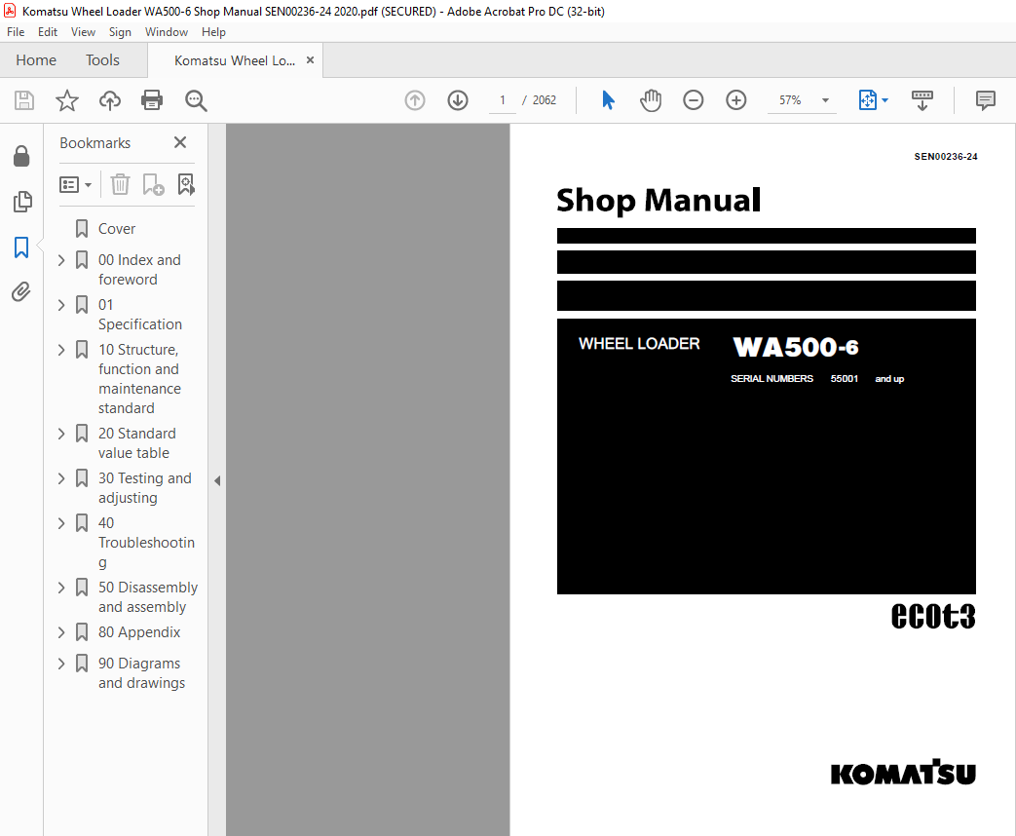The height and width of the screenshot is (836, 1016).
Task: Jump to 20 Standard value table
Action: (x=136, y=443)
